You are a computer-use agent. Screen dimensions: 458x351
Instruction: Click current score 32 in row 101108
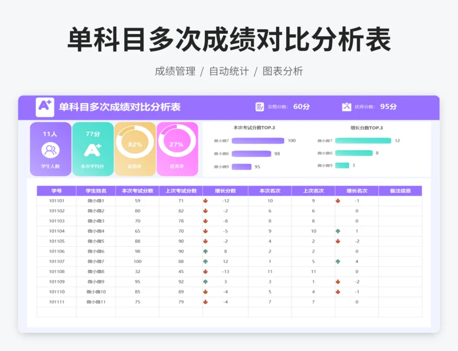pos(137,271)
